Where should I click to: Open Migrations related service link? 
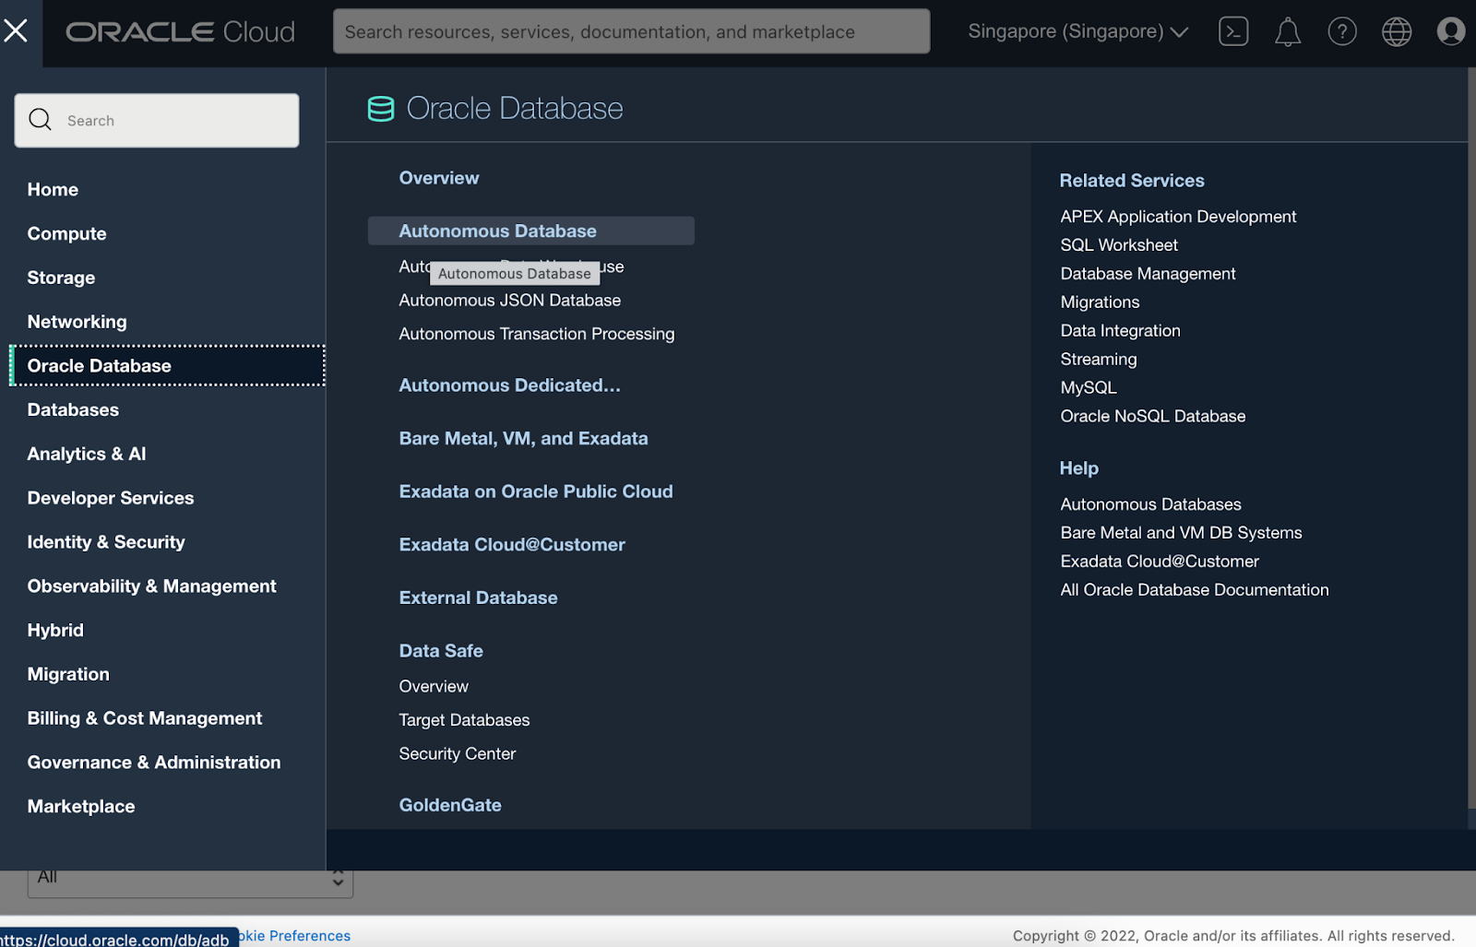1100,302
